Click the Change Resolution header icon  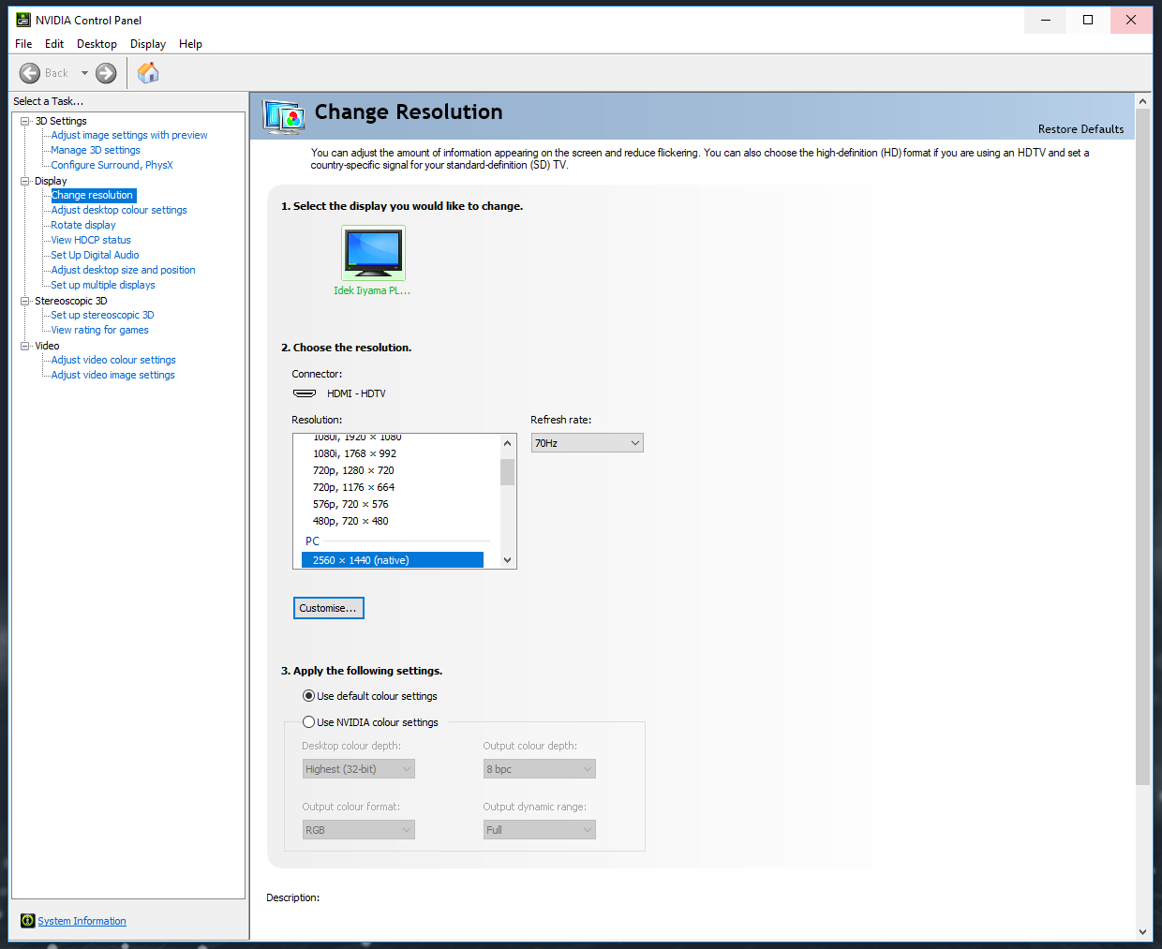click(x=283, y=117)
